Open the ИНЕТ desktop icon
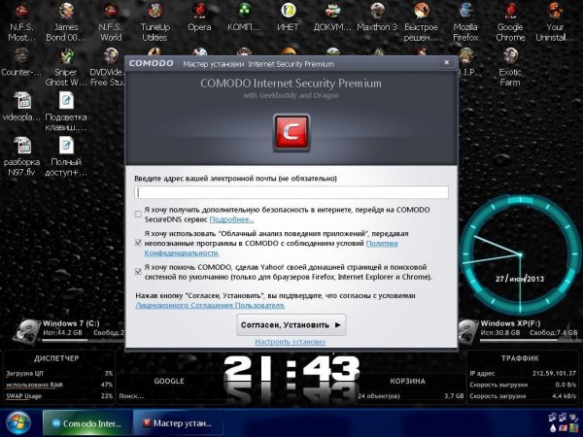This screenshot has width=583, height=437. coord(289,11)
